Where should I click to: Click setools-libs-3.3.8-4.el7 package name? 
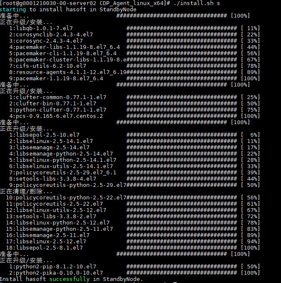click(56, 179)
